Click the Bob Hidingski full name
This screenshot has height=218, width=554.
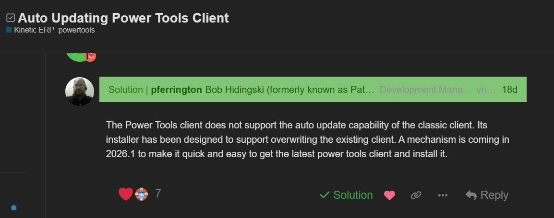click(x=289, y=90)
